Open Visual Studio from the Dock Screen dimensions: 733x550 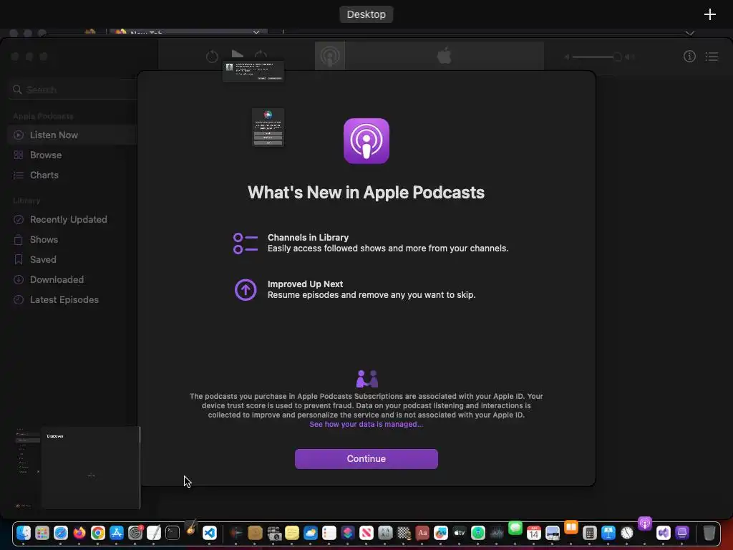coord(664,533)
